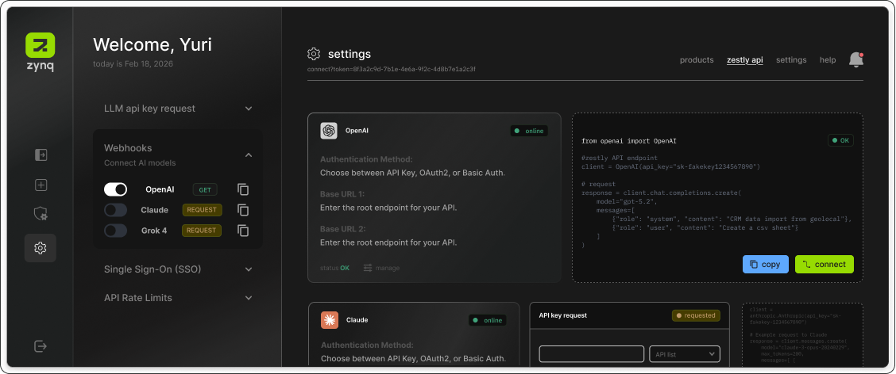Click REQUEST button next to Grok 4
This screenshot has height=374, width=896.
pos(202,231)
